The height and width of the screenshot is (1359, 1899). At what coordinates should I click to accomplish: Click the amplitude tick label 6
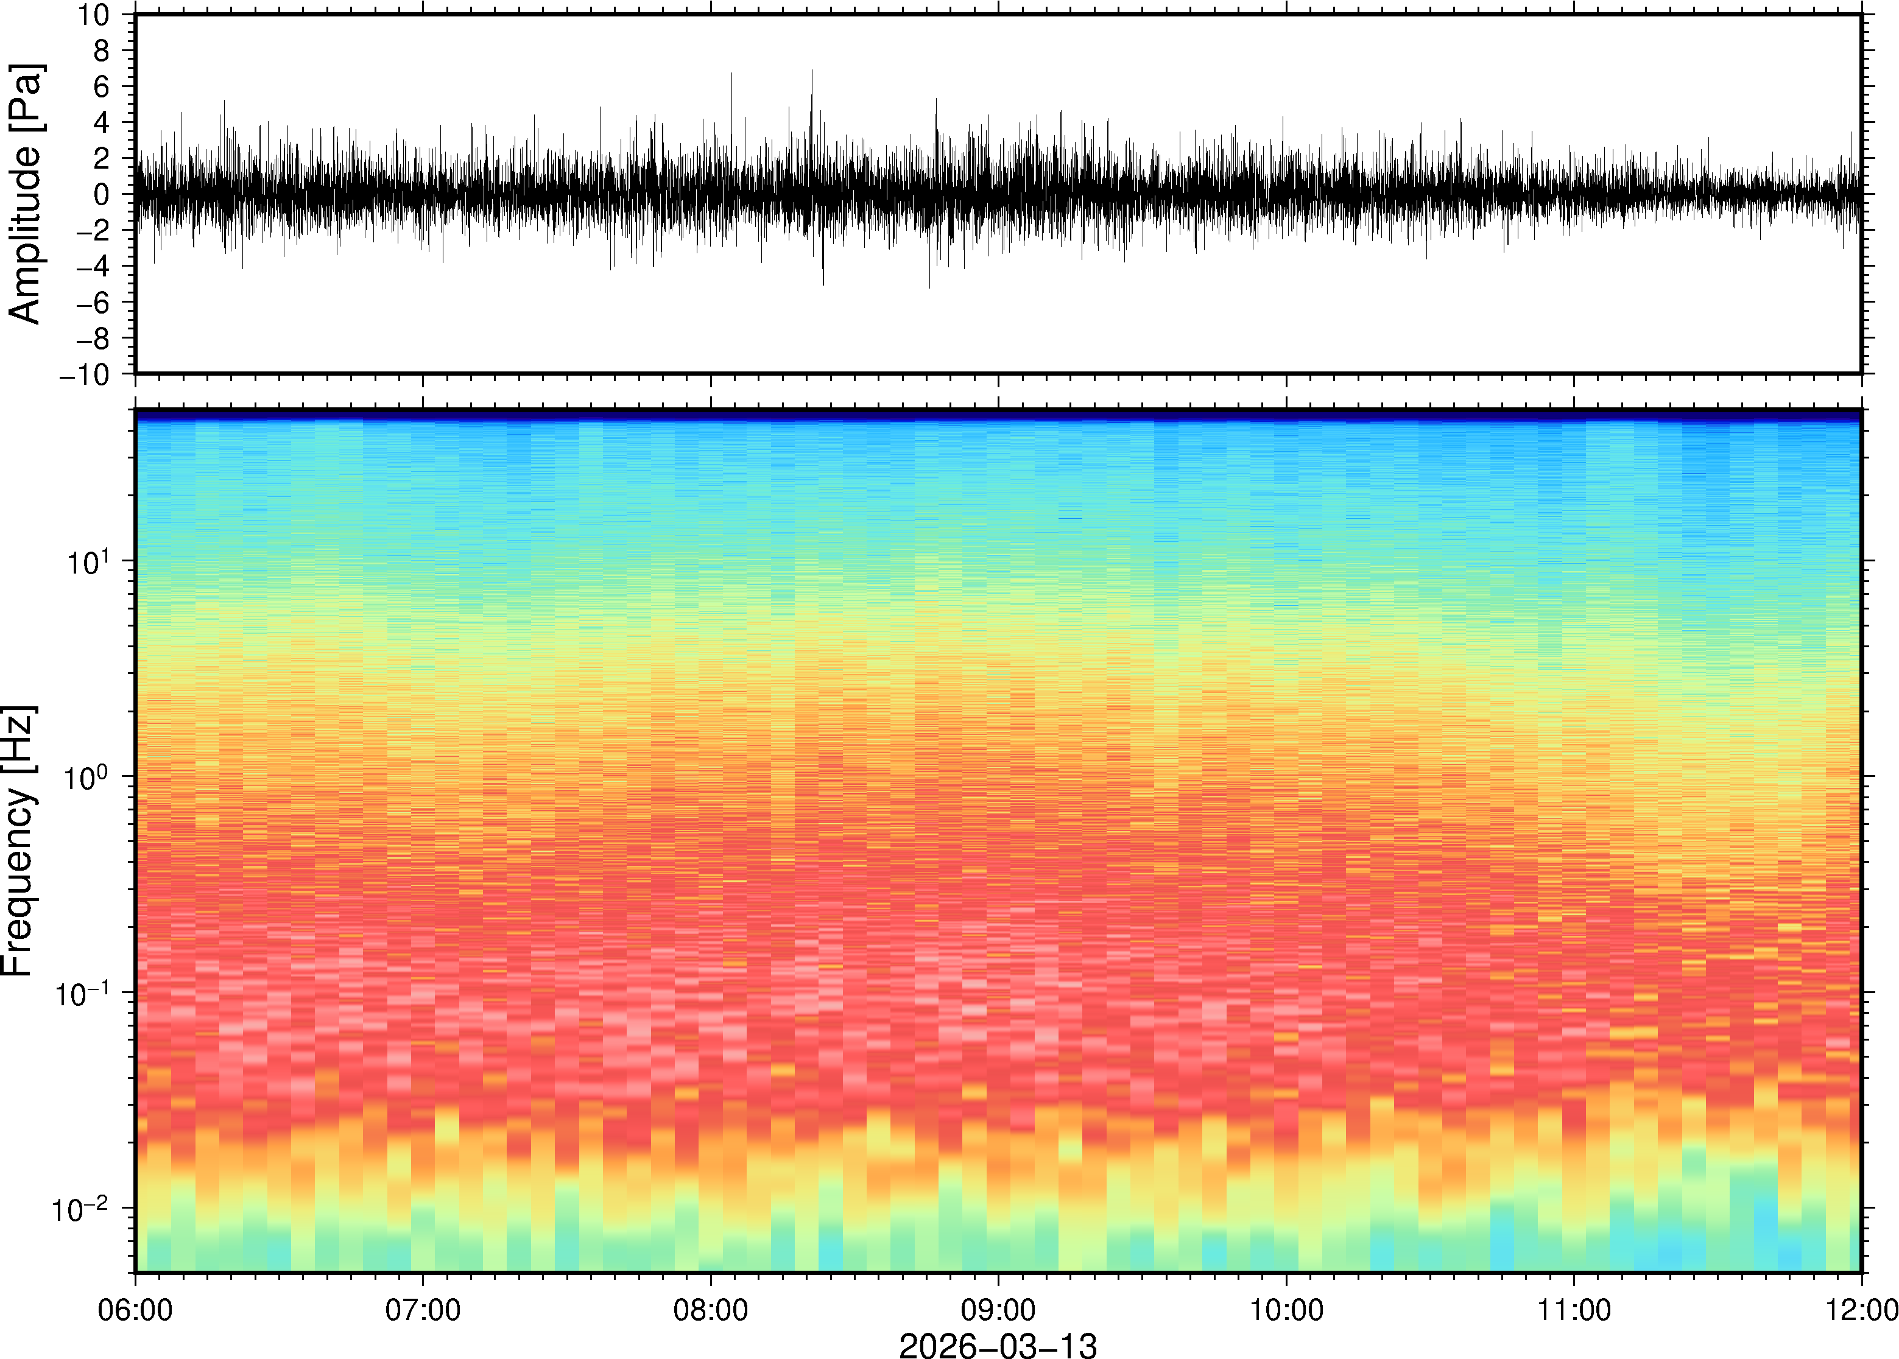click(x=102, y=87)
